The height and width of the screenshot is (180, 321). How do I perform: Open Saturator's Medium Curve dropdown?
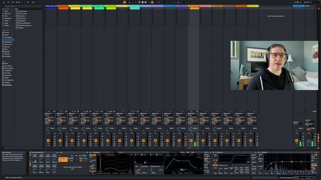click(x=226, y=165)
